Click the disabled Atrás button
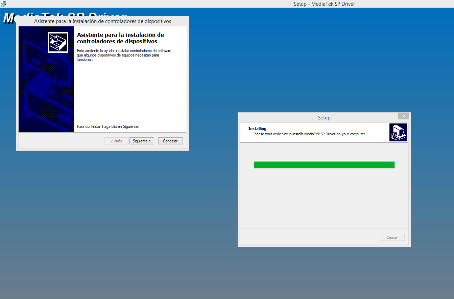 pos(116,141)
